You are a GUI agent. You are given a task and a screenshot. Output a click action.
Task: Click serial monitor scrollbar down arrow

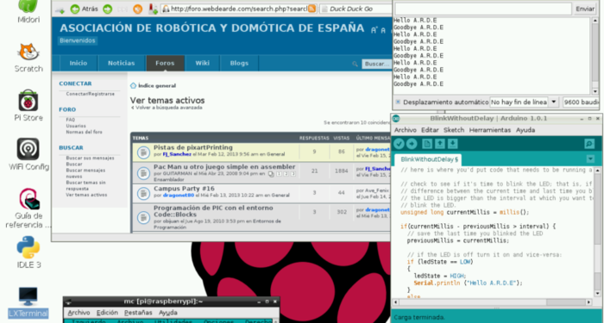pos(595,91)
